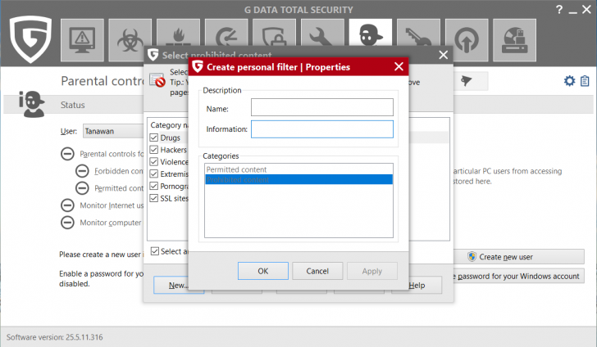Click the help question mark icon
The height and width of the screenshot is (347, 597).
point(559,10)
